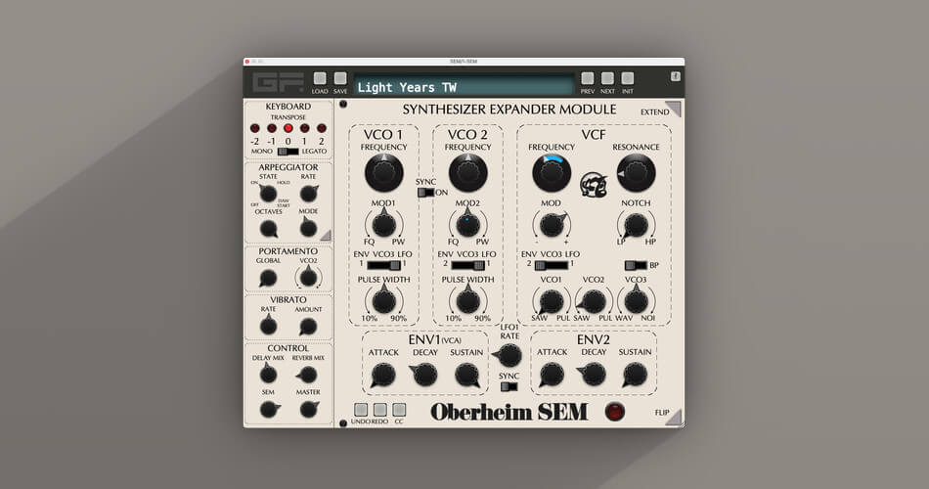Screen dimensions: 929x489
Task: Click the Vibrato AMOUNT knob
Action: 308,326
